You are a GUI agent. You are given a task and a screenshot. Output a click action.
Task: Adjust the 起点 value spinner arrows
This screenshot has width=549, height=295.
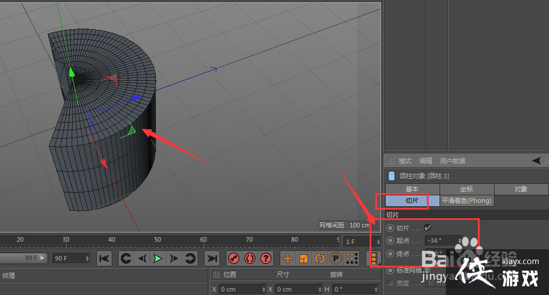460,241
